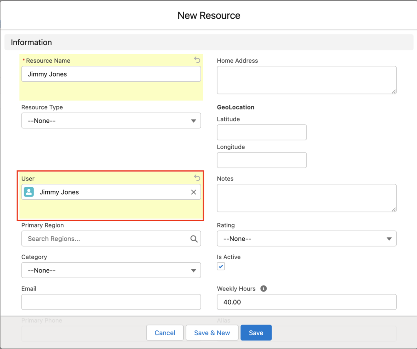Open the Resource Type dropdown
Image resolution: width=417 pixels, height=349 pixels.
(111, 121)
